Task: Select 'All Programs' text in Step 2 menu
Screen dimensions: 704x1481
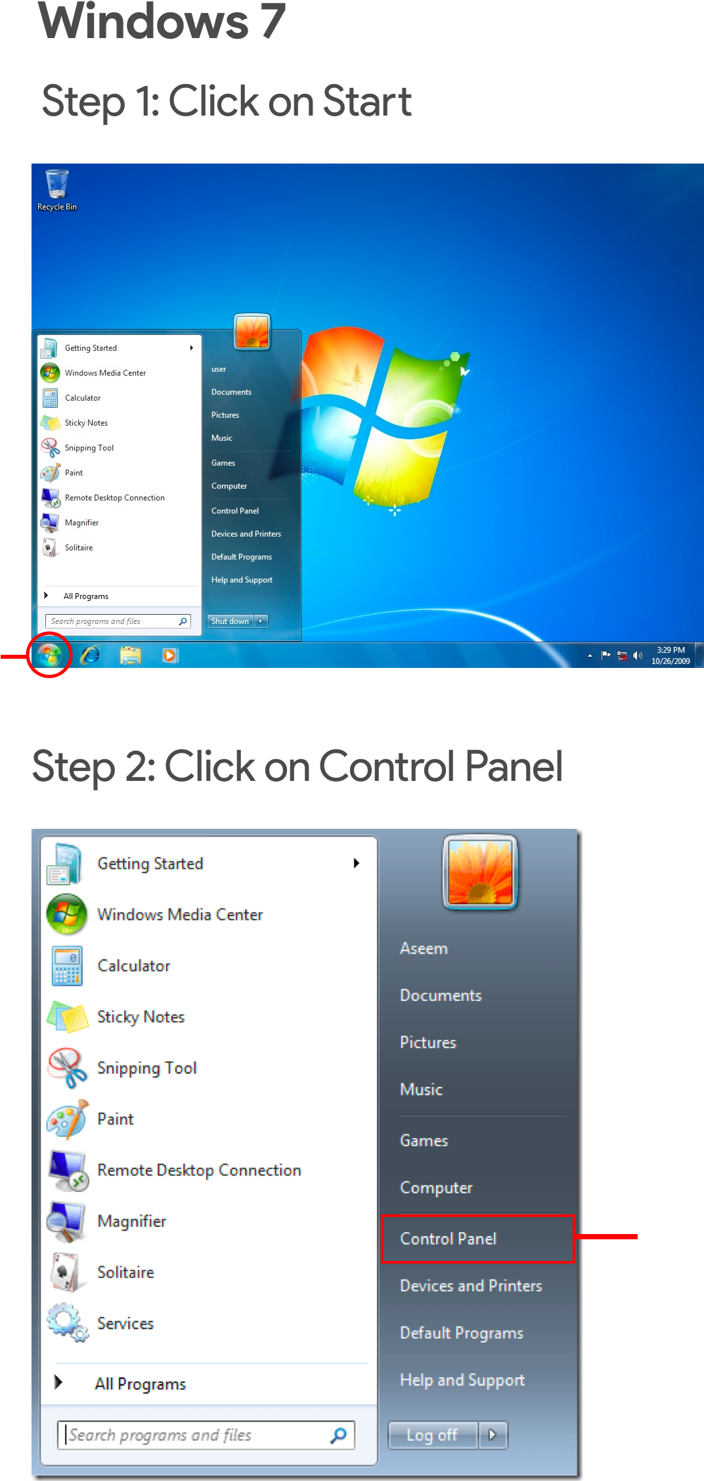Action: click(x=141, y=1384)
